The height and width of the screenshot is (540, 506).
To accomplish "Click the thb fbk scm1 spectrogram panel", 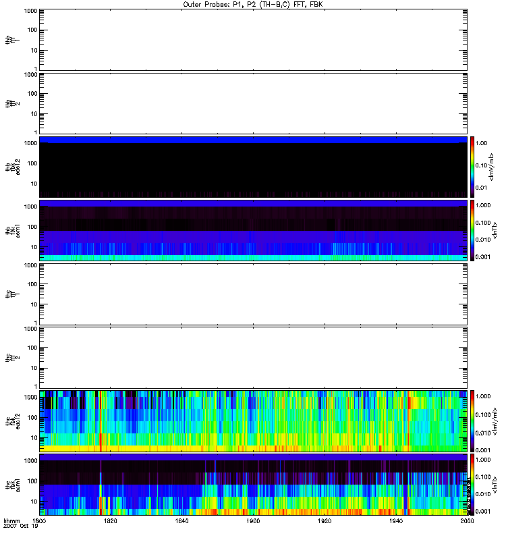I will click(253, 230).
